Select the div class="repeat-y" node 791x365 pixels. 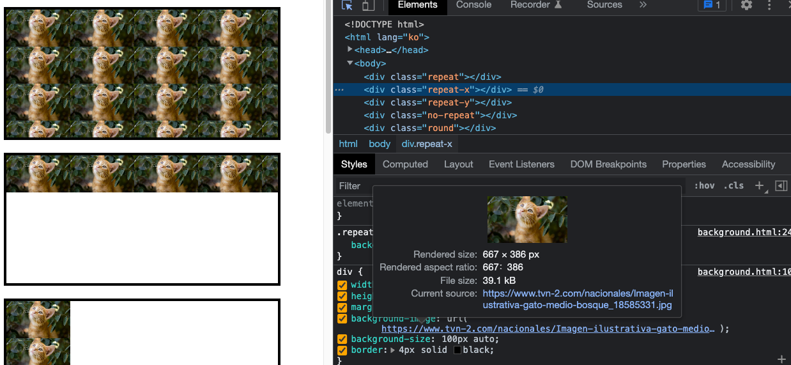(438, 102)
